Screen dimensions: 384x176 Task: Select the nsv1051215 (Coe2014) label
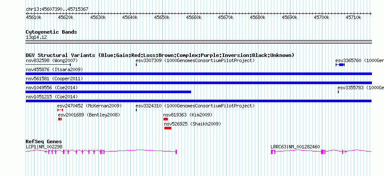52,97
